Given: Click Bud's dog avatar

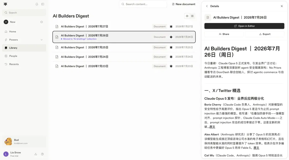Looking at the screenshot, I should [x=8, y=142].
